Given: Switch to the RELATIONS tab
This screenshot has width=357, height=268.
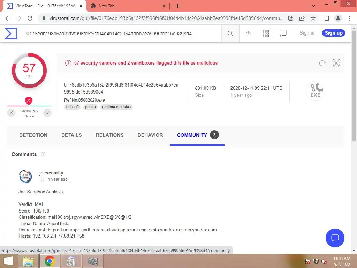Looking at the screenshot, I should (110, 135).
